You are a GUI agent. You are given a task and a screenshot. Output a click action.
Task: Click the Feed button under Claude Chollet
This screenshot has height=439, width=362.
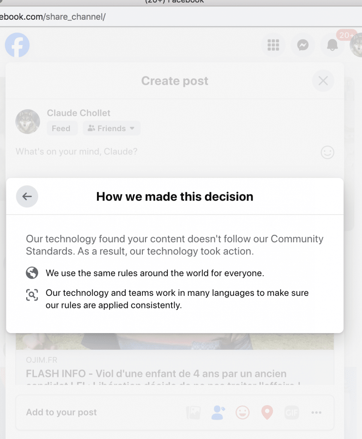tap(61, 128)
